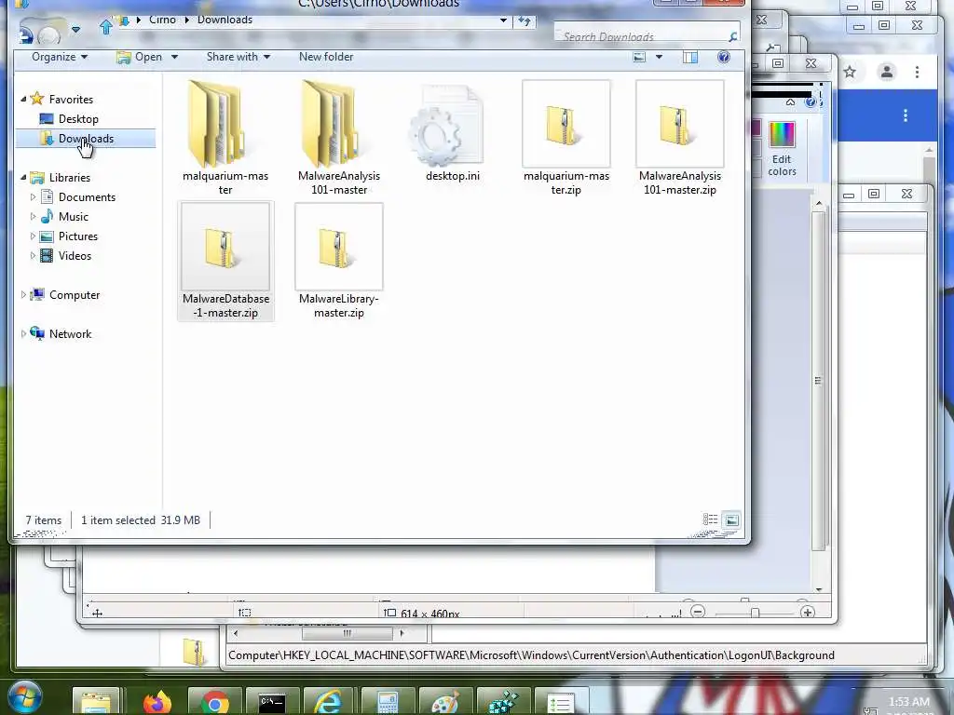Refresh the Downloads folder view

(x=525, y=21)
